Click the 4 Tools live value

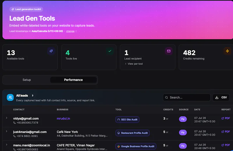click(68, 53)
